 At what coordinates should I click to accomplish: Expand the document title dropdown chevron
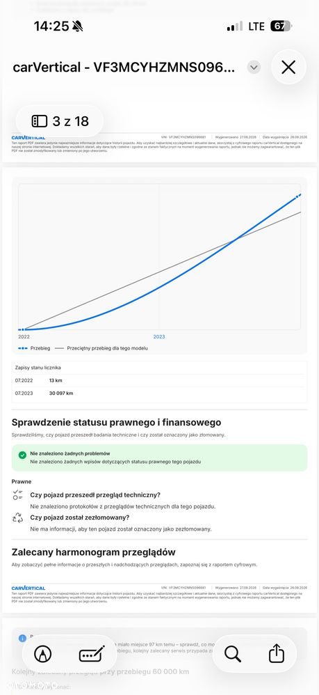254,68
